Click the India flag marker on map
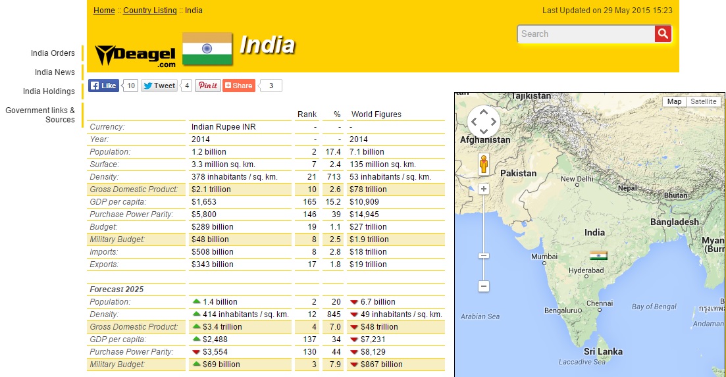The image size is (726, 377). tap(599, 255)
